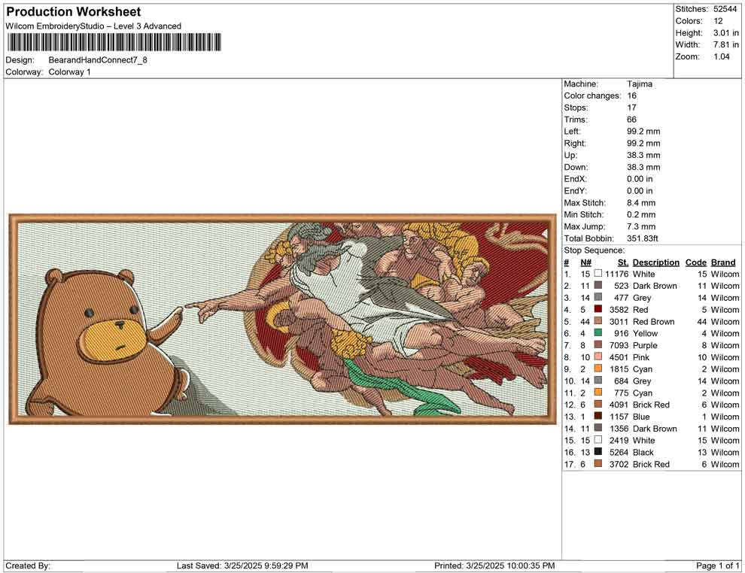This screenshot has height=573, width=745.
Task: Click the Colors value 12
Action: pyautogui.click(x=718, y=21)
